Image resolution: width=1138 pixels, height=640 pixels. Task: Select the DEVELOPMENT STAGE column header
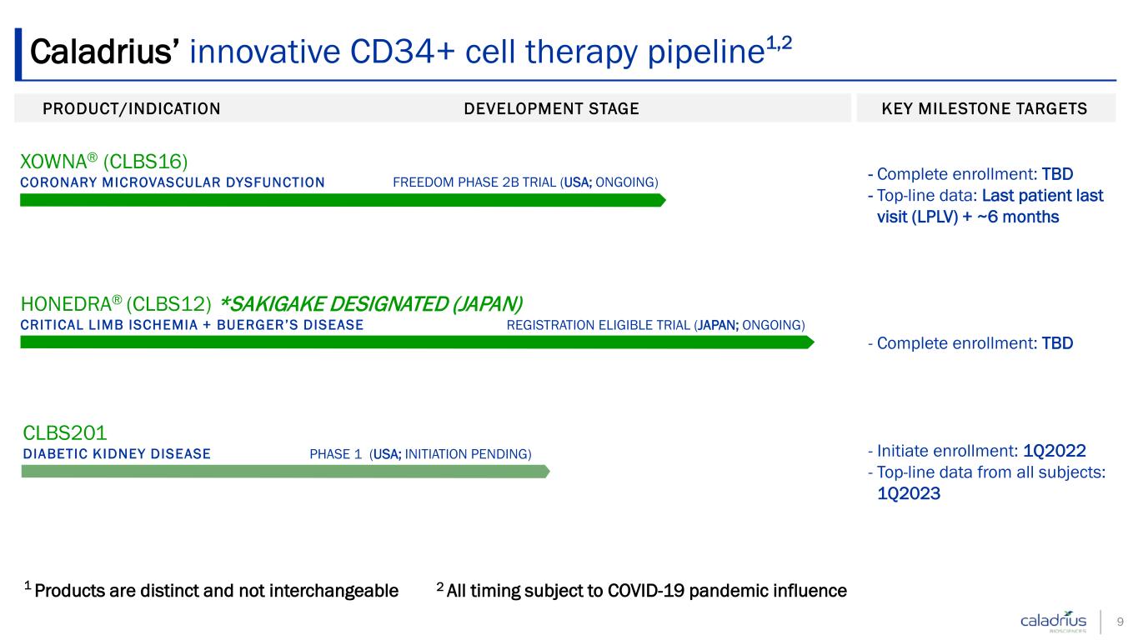click(x=551, y=108)
